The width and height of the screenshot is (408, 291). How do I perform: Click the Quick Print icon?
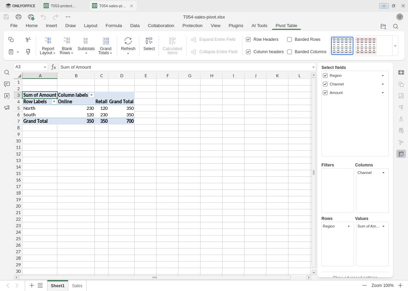click(x=31, y=17)
